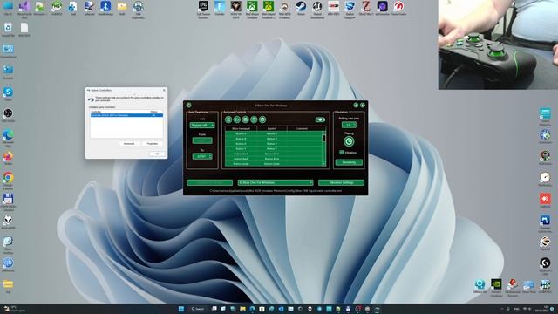Viewport: 558px width, 314px height.
Task: Click the controls table scroll-down arrow
Action: pyautogui.click(x=323, y=164)
